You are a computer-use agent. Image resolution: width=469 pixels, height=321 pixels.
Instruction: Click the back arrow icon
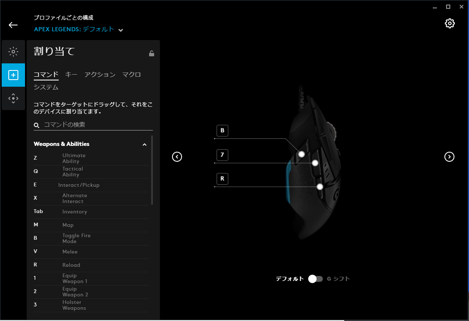13,25
